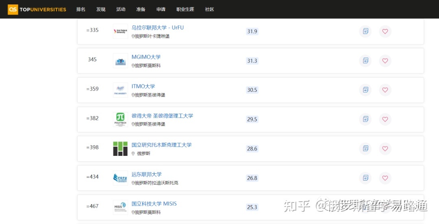439x224 pixels.
Task: Open ITMO大学 link
Action: tap(143, 86)
